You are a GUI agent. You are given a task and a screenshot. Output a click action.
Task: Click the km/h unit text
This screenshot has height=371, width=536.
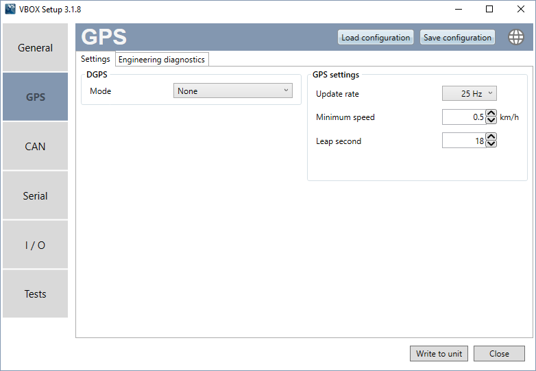[509, 117]
